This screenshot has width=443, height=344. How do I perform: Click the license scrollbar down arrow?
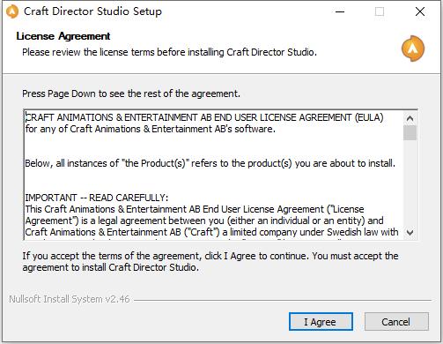410,232
